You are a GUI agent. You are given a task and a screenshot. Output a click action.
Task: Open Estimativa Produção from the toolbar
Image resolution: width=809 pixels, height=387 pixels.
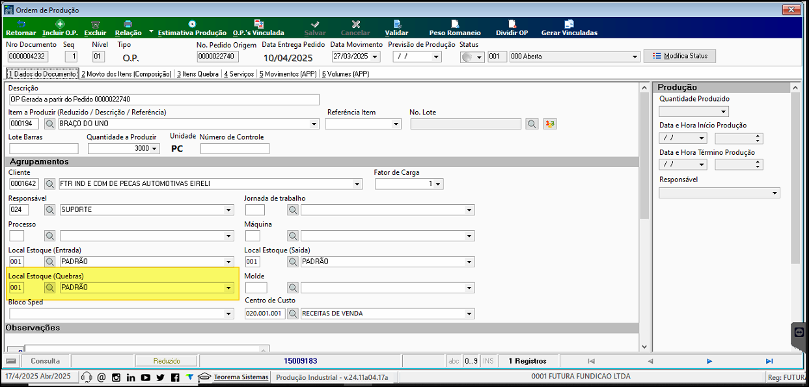click(x=192, y=27)
